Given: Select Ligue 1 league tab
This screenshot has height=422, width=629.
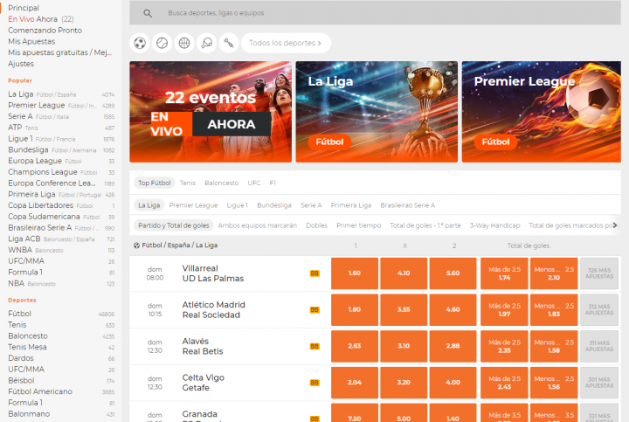Looking at the screenshot, I should tap(238, 205).
